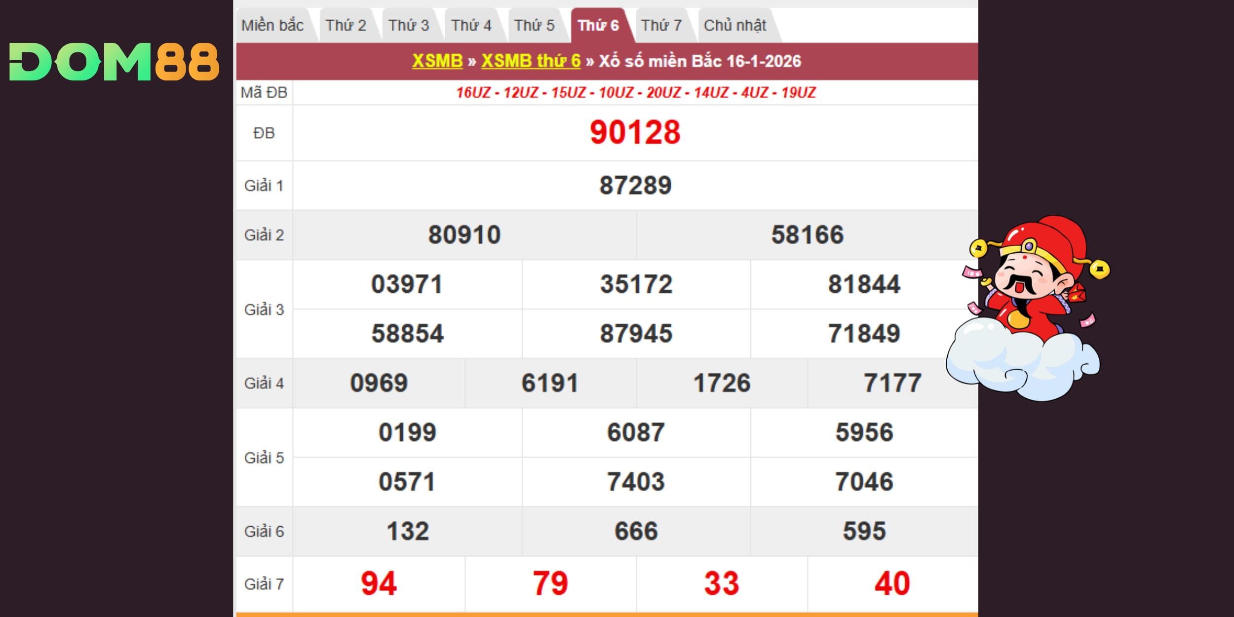This screenshot has height=617, width=1234.
Task: Click the special prize number 90128
Action: pyautogui.click(x=635, y=132)
